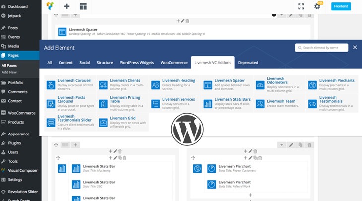Click the Add Element plus icon in top toolbar
Screen dimensions: 362x201
(x=67, y=6)
